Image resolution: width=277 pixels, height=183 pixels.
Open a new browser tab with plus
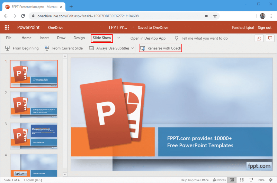[x=71, y=7]
